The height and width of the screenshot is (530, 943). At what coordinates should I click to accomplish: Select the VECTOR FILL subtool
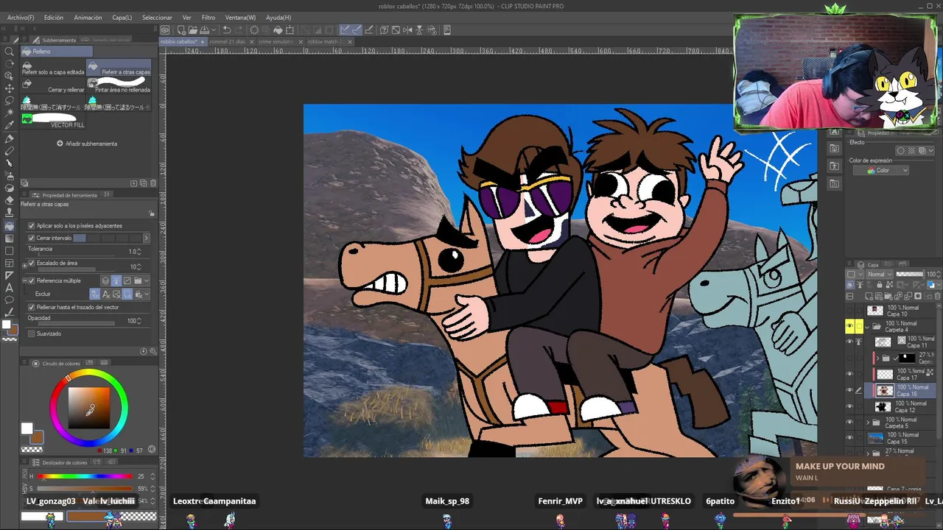pyautogui.click(x=53, y=121)
